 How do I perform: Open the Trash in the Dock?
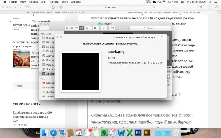tap(176, 132)
